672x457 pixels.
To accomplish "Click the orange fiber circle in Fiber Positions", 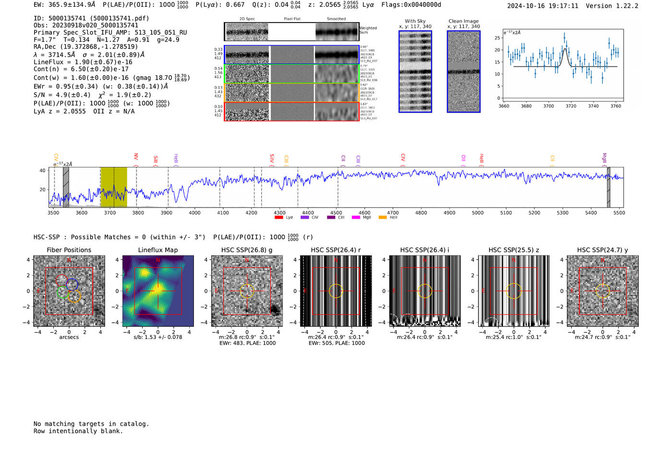I will (x=74, y=296).
